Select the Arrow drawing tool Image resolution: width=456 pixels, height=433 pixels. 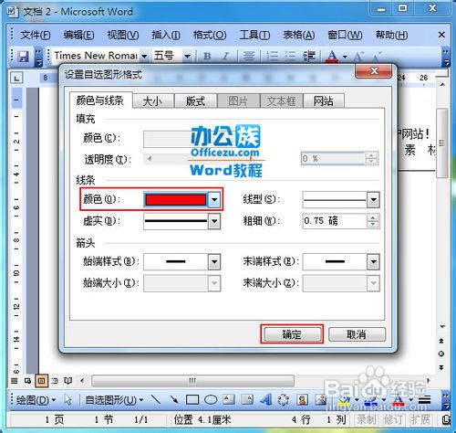174,399
